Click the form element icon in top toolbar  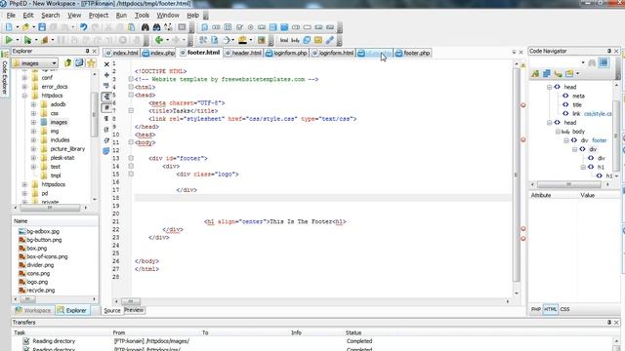coord(204,27)
